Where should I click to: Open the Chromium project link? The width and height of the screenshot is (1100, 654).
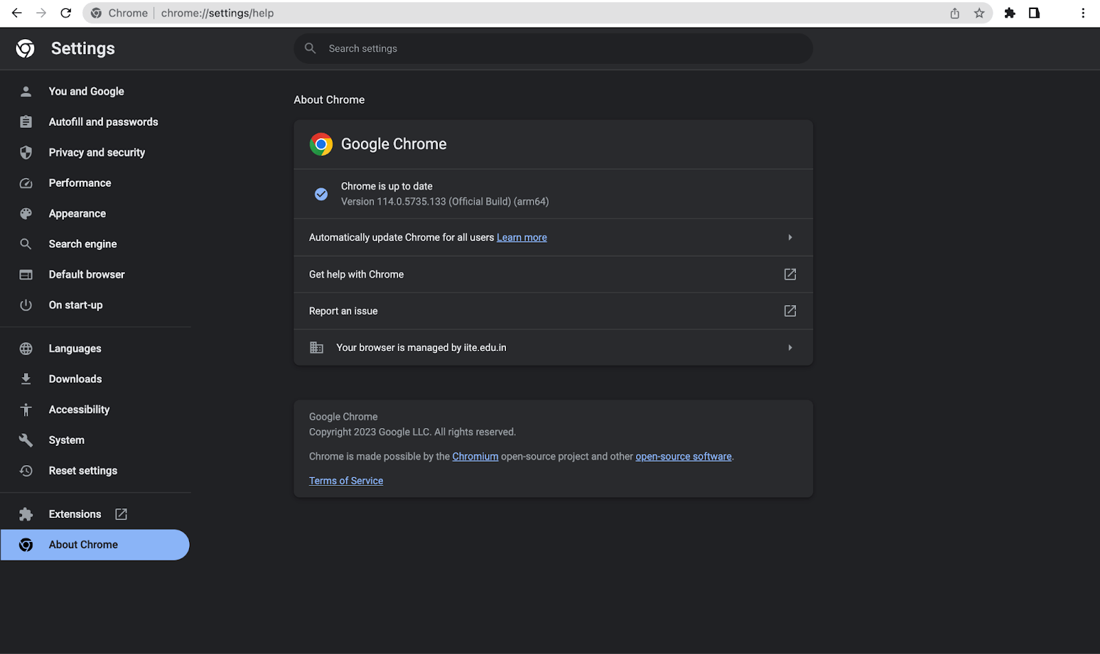tap(475, 457)
